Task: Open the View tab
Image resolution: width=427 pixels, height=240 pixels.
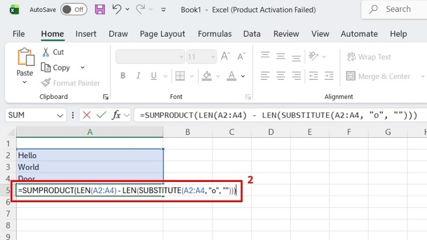Action: (320, 34)
